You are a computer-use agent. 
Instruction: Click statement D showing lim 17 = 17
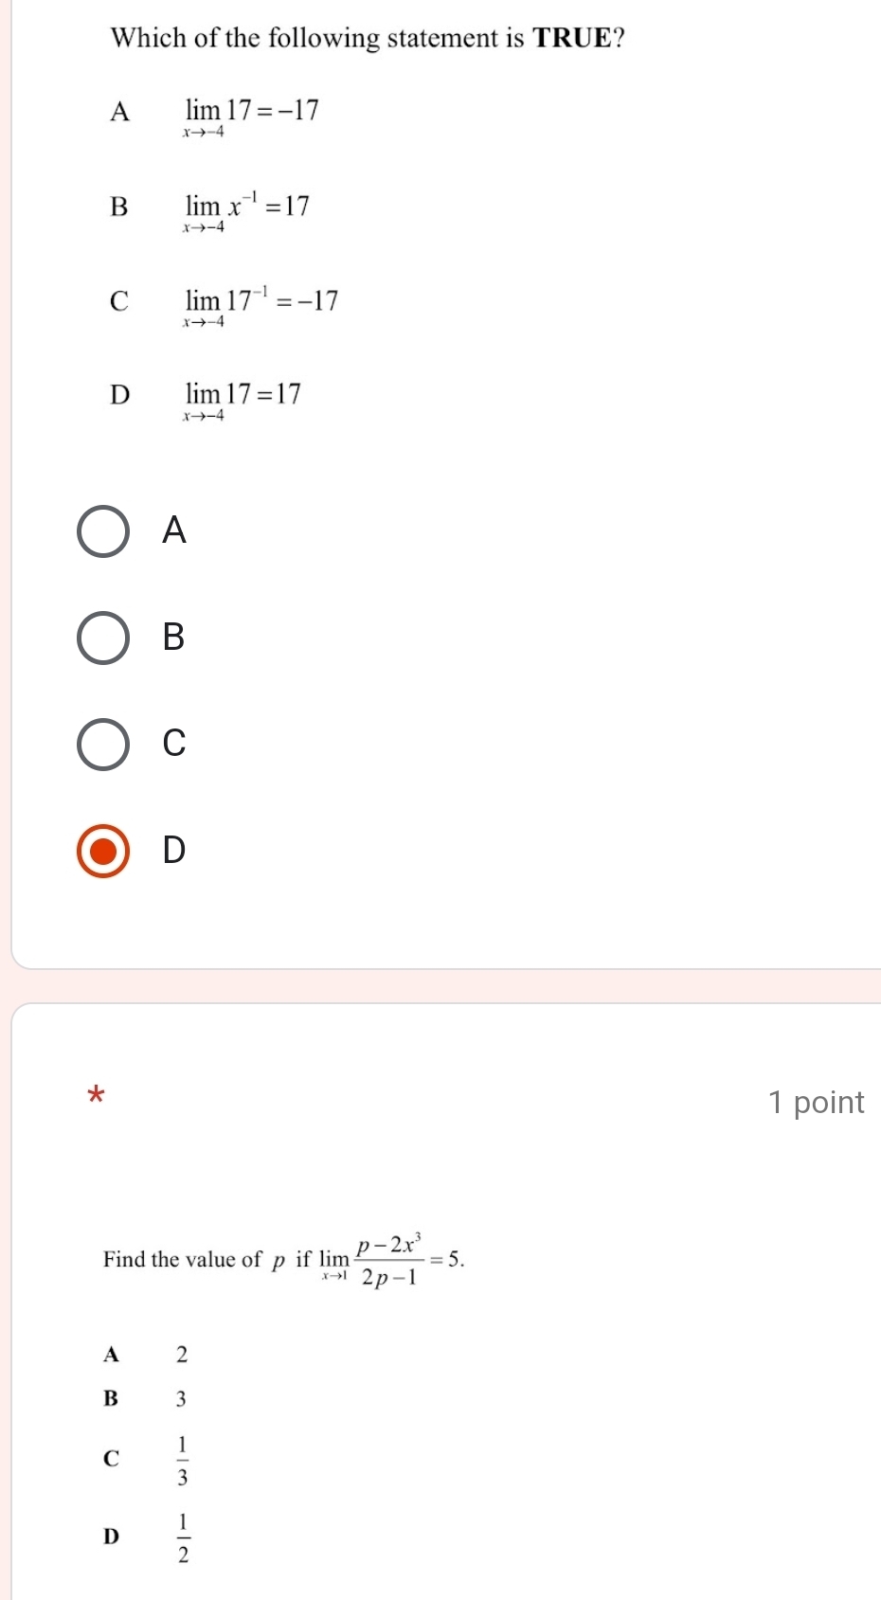206,399
